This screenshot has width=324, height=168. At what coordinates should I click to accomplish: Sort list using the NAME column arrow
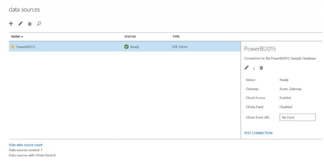pyautogui.click(x=22, y=37)
